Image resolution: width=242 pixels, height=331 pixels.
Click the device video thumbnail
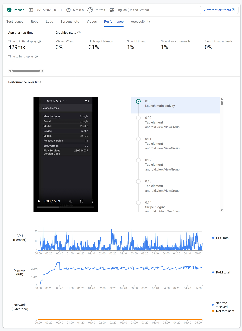(66, 154)
